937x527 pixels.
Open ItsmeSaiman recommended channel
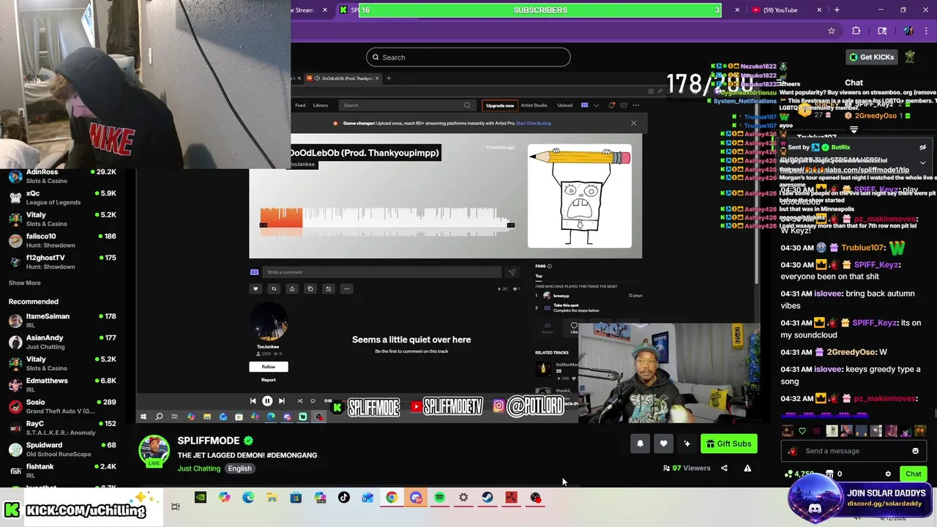(62, 321)
